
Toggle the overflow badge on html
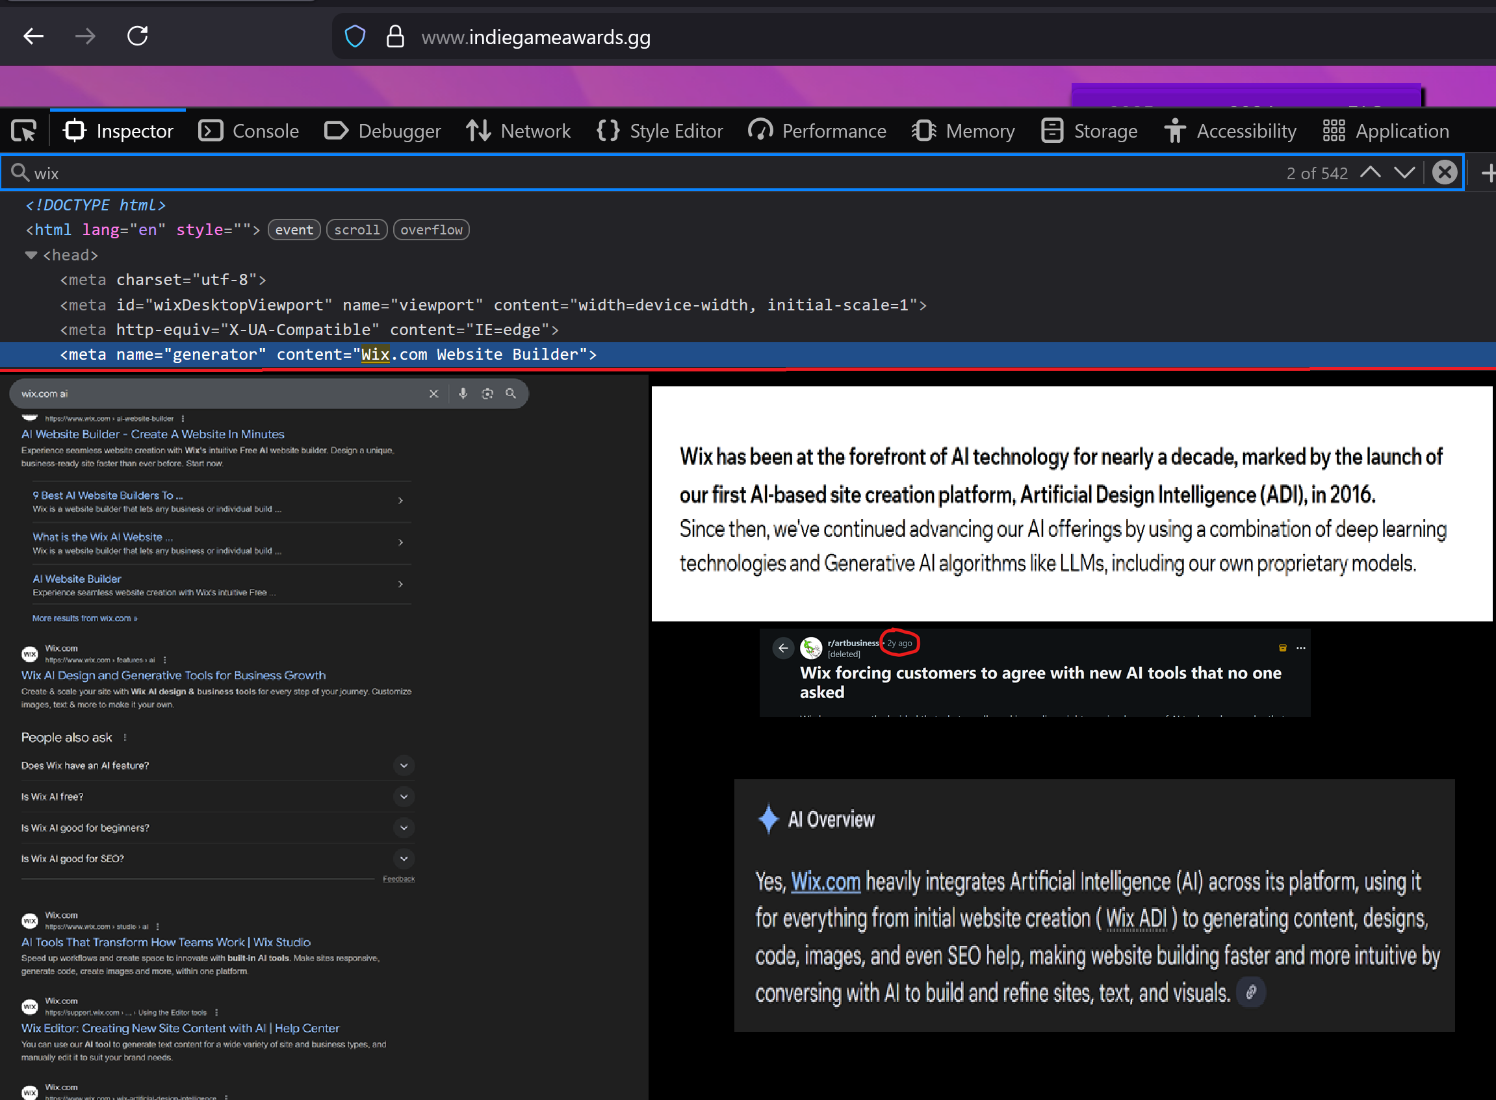click(x=431, y=230)
